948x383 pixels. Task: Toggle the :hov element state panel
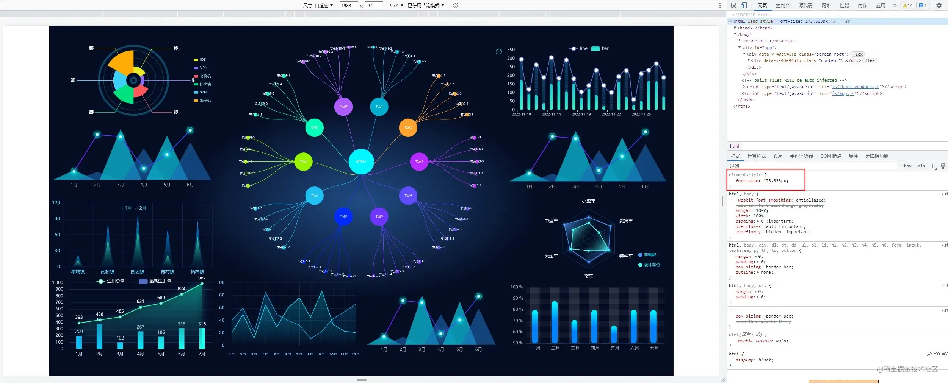tap(906, 166)
